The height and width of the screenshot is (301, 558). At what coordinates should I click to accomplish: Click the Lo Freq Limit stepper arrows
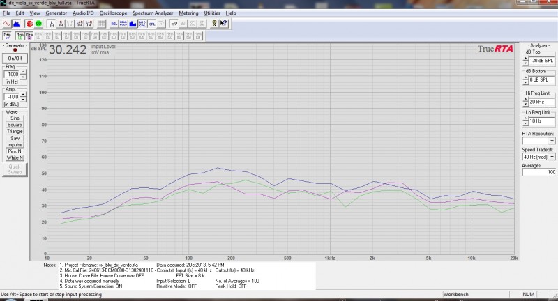tap(526, 121)
